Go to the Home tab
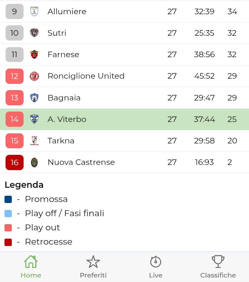 point(31,267)
